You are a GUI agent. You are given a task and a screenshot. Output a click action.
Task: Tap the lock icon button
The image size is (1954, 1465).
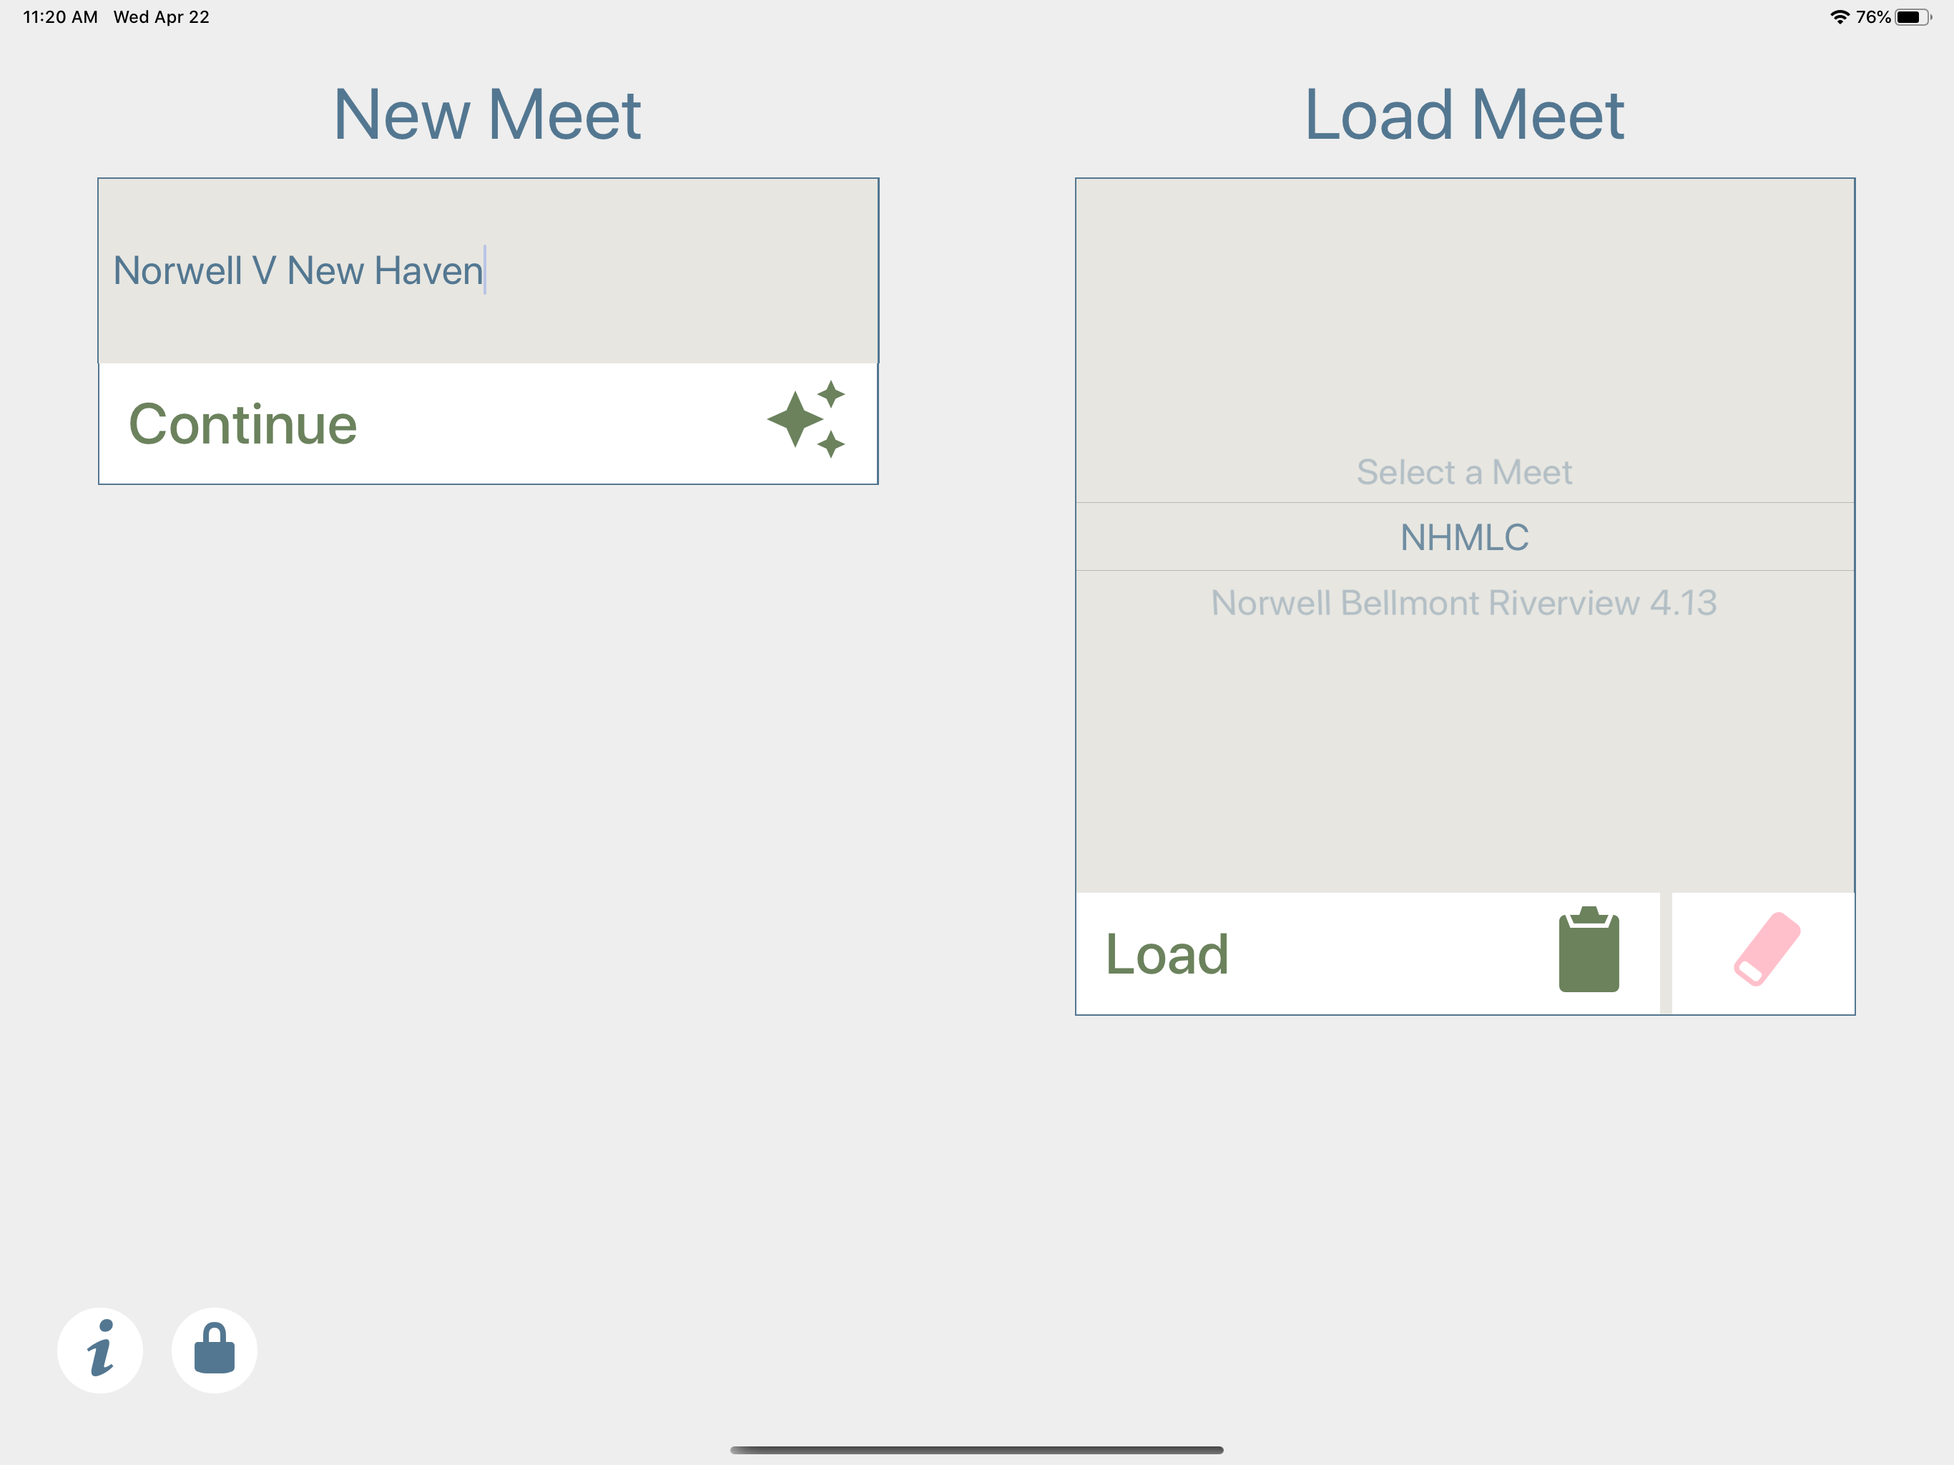214,1350
